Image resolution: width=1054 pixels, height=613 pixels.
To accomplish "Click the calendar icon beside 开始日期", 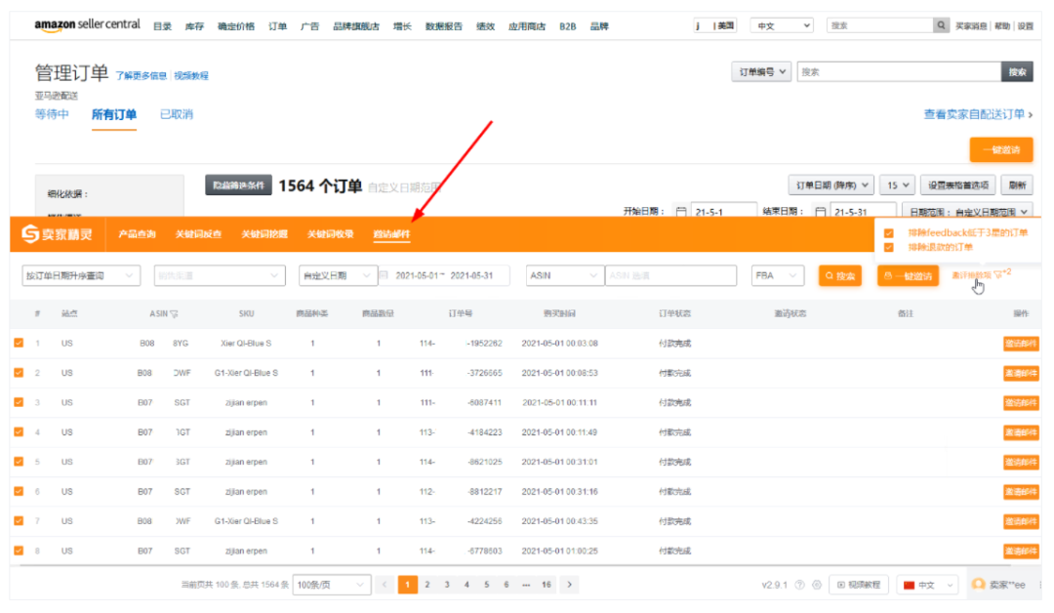I will tap(681, 212).
